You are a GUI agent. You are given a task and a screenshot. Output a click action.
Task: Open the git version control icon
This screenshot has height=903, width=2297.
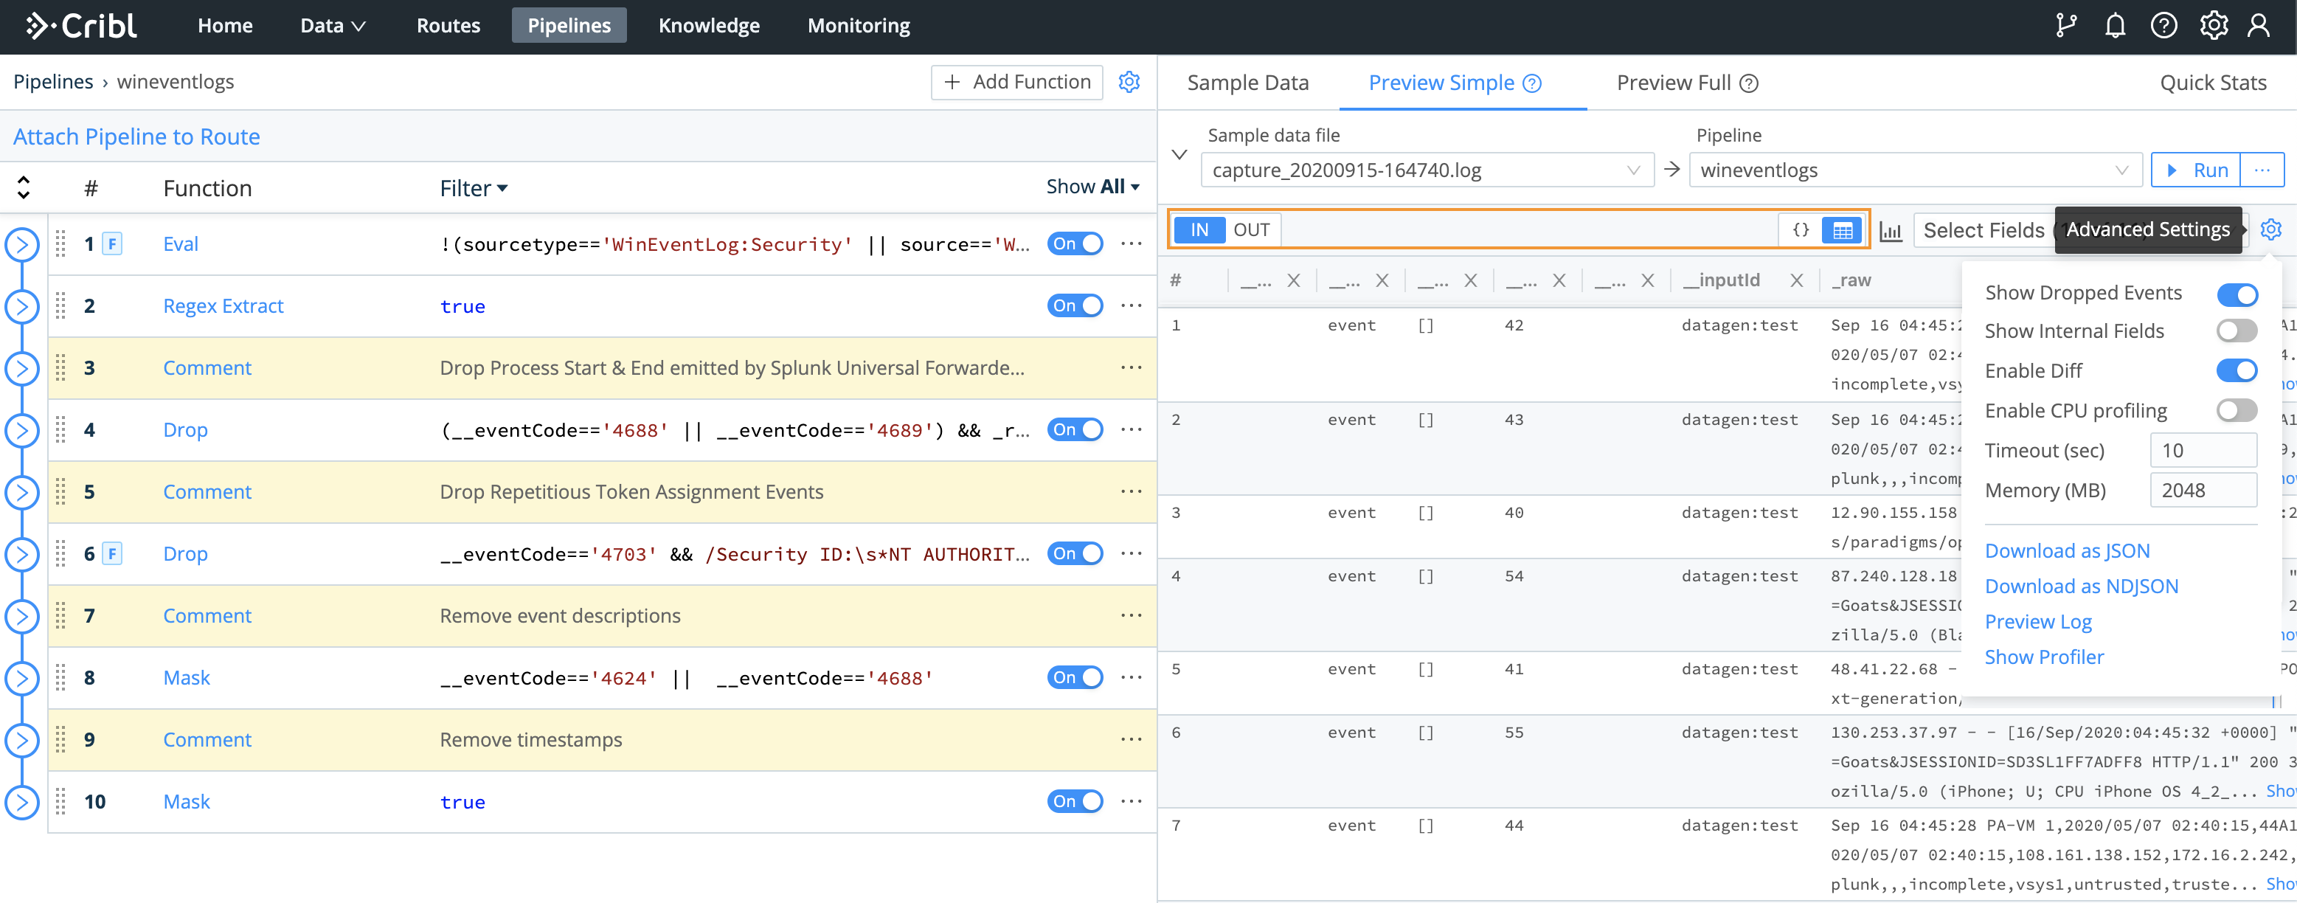pyautogui.click(x=2065, y=26)
